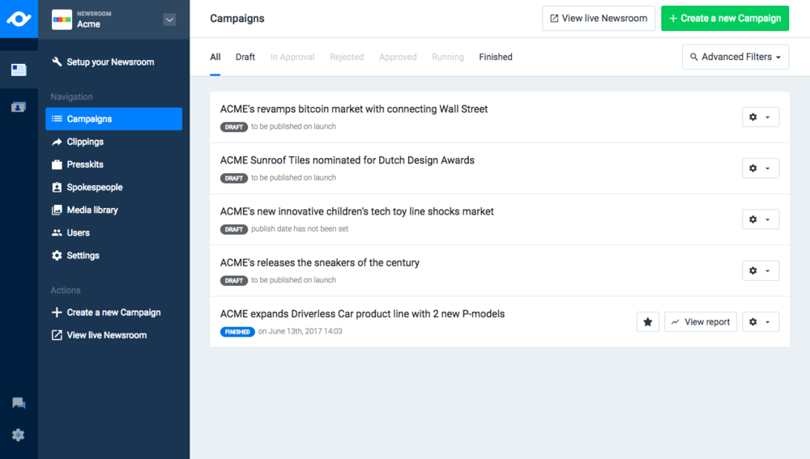This screenshot has width=810, height=459.
Task: Switch to the Rejected tab
Action: (x=347, y=57)
